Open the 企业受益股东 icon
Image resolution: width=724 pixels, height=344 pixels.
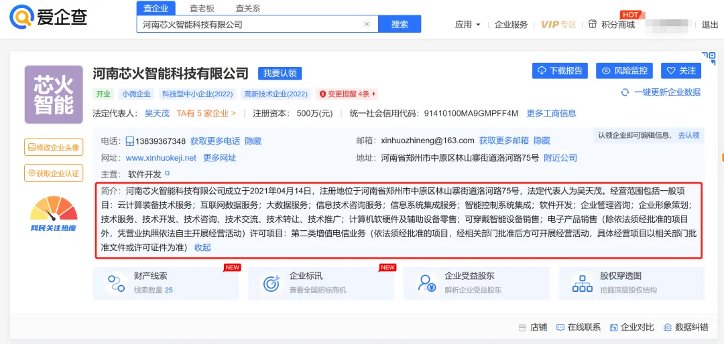(x=426, y=283)
